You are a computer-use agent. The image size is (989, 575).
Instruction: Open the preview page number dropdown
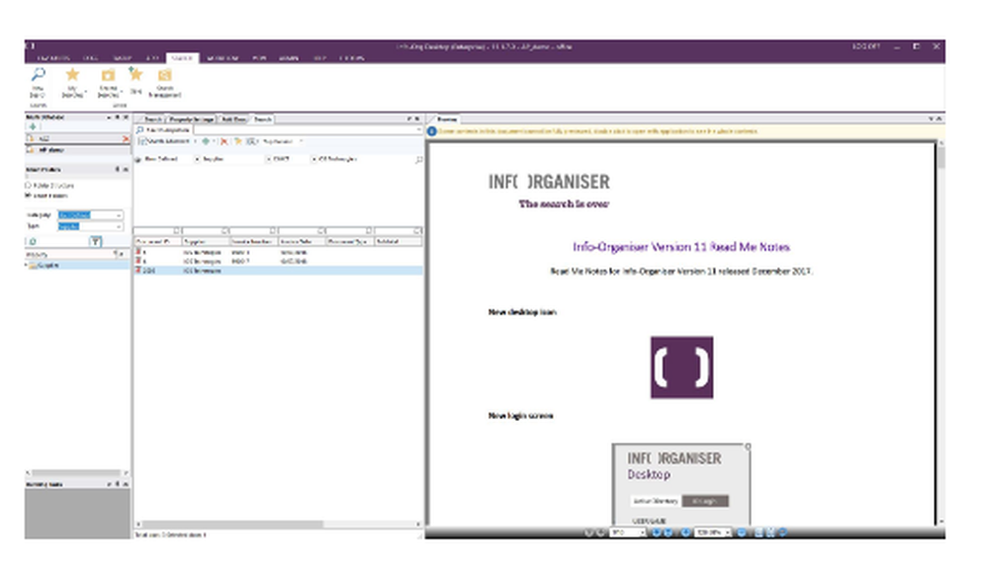pos(643,533)
